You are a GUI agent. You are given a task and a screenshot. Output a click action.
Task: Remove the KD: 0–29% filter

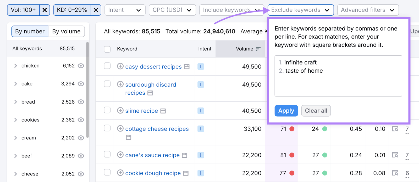click(96, 10)
